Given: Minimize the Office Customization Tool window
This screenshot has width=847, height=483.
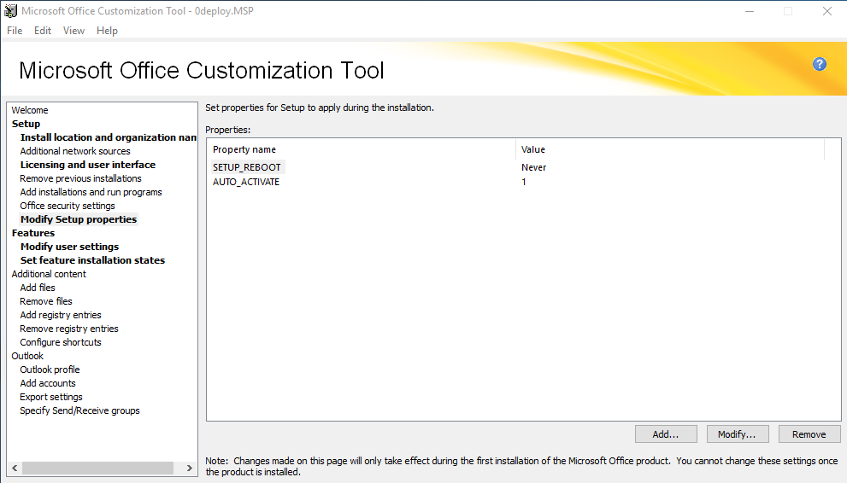Looking at the screenshot, I should tap(750, 11).
